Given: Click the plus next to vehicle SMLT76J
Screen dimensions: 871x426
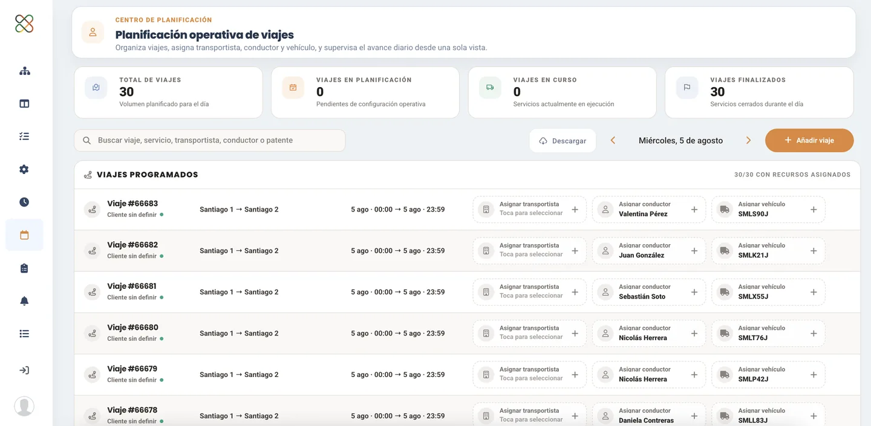Looking at the screenshot, I should (x=814, y=334).
